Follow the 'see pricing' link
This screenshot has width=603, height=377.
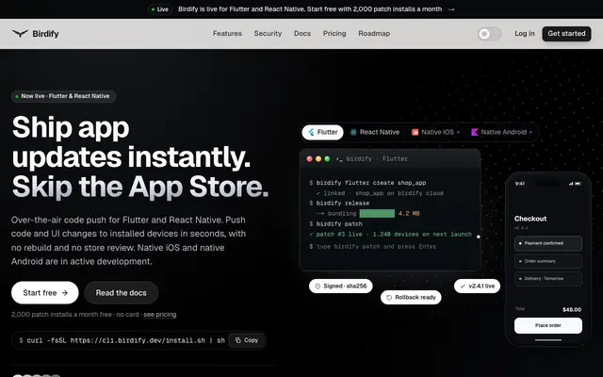coord(160,314)
